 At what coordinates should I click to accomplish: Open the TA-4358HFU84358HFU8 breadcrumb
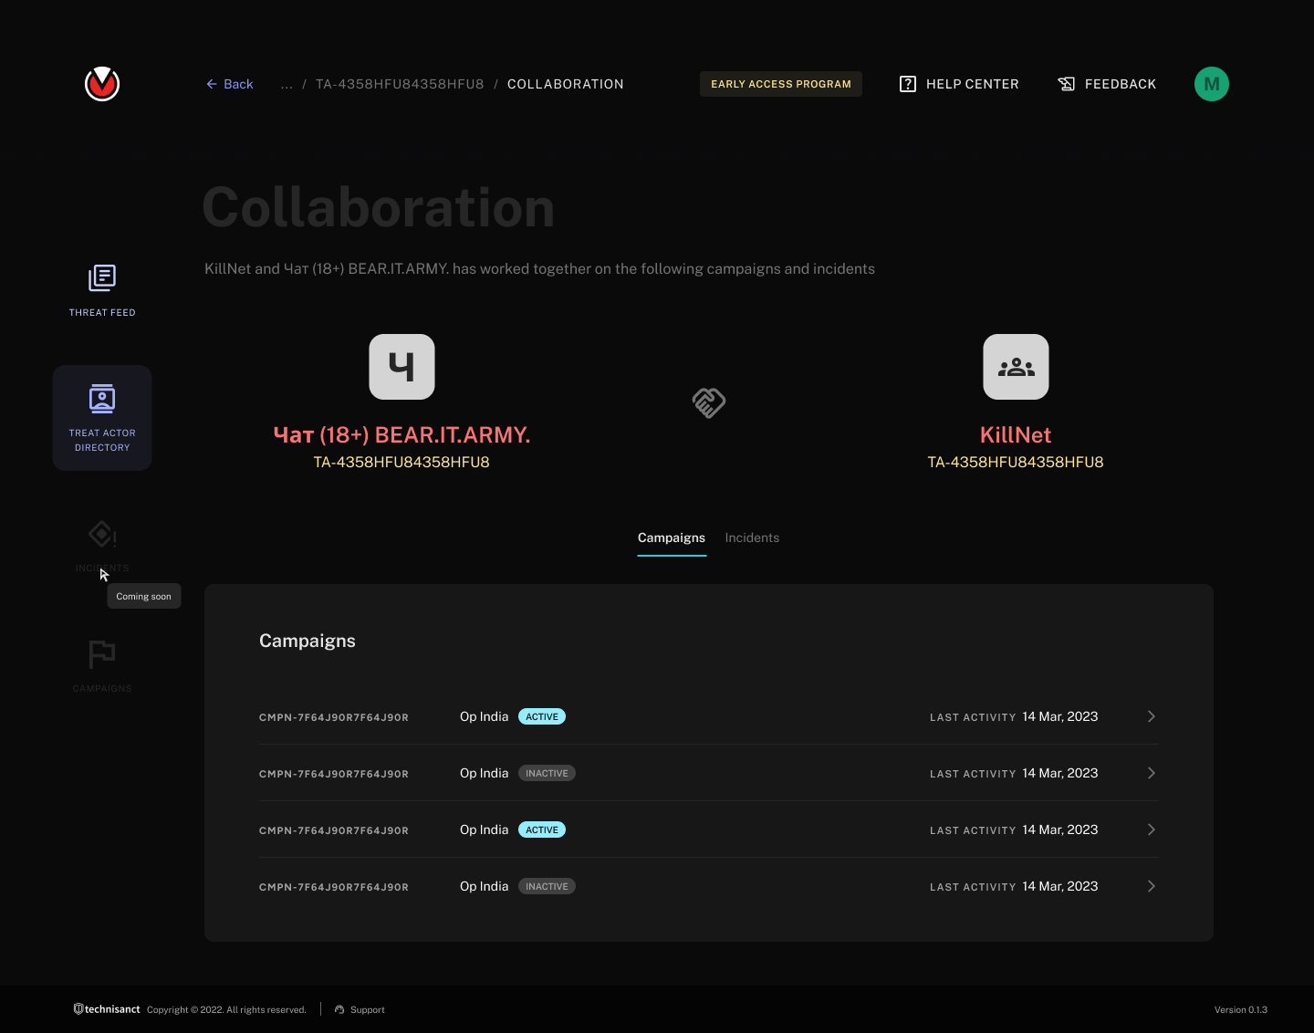click(400, 84)
